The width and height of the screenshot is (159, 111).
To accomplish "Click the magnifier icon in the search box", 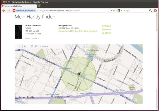I will pos(150,11).
